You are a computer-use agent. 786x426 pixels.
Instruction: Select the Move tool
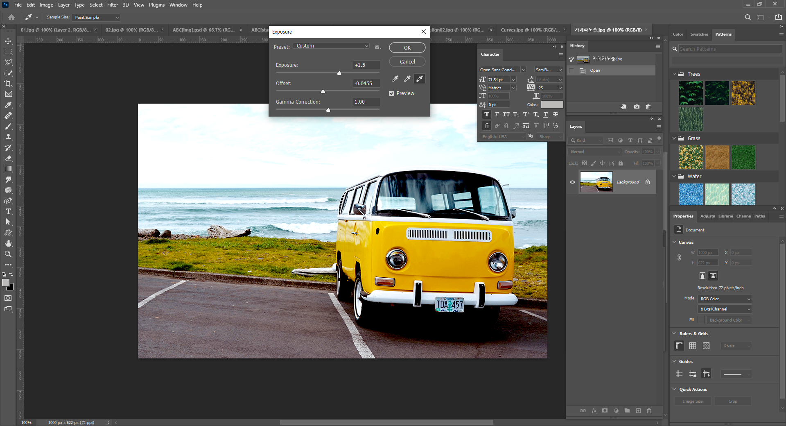click(x=8, y=41)
